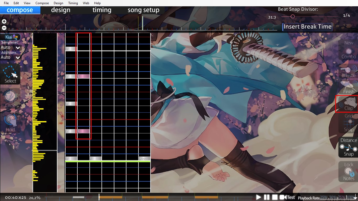358x201 pixels.
Task: Click the gray bookmark bar on bottom timeline
Action: pyautogui.click(x=78, y=197)
